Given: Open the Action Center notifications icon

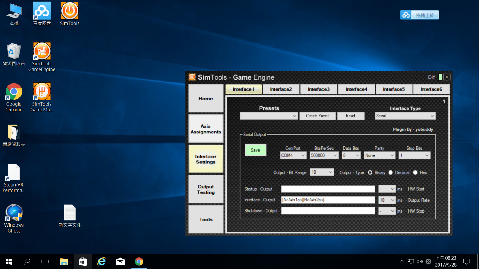Looking at the screenshot, I should [x=466, y=262].
